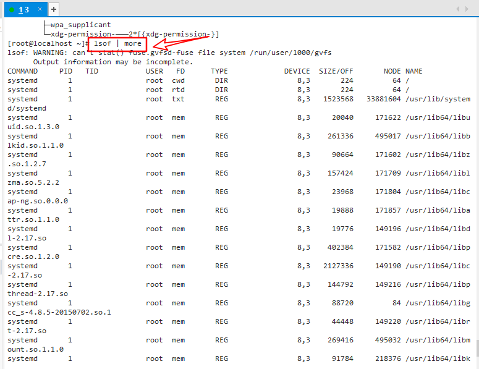Viewport: 479px width, 369px height.
Task: Click the cwd file descriptor value
Action: (178, 80)
